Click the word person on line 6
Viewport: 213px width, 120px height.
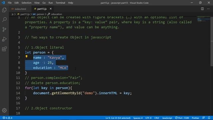39,53
